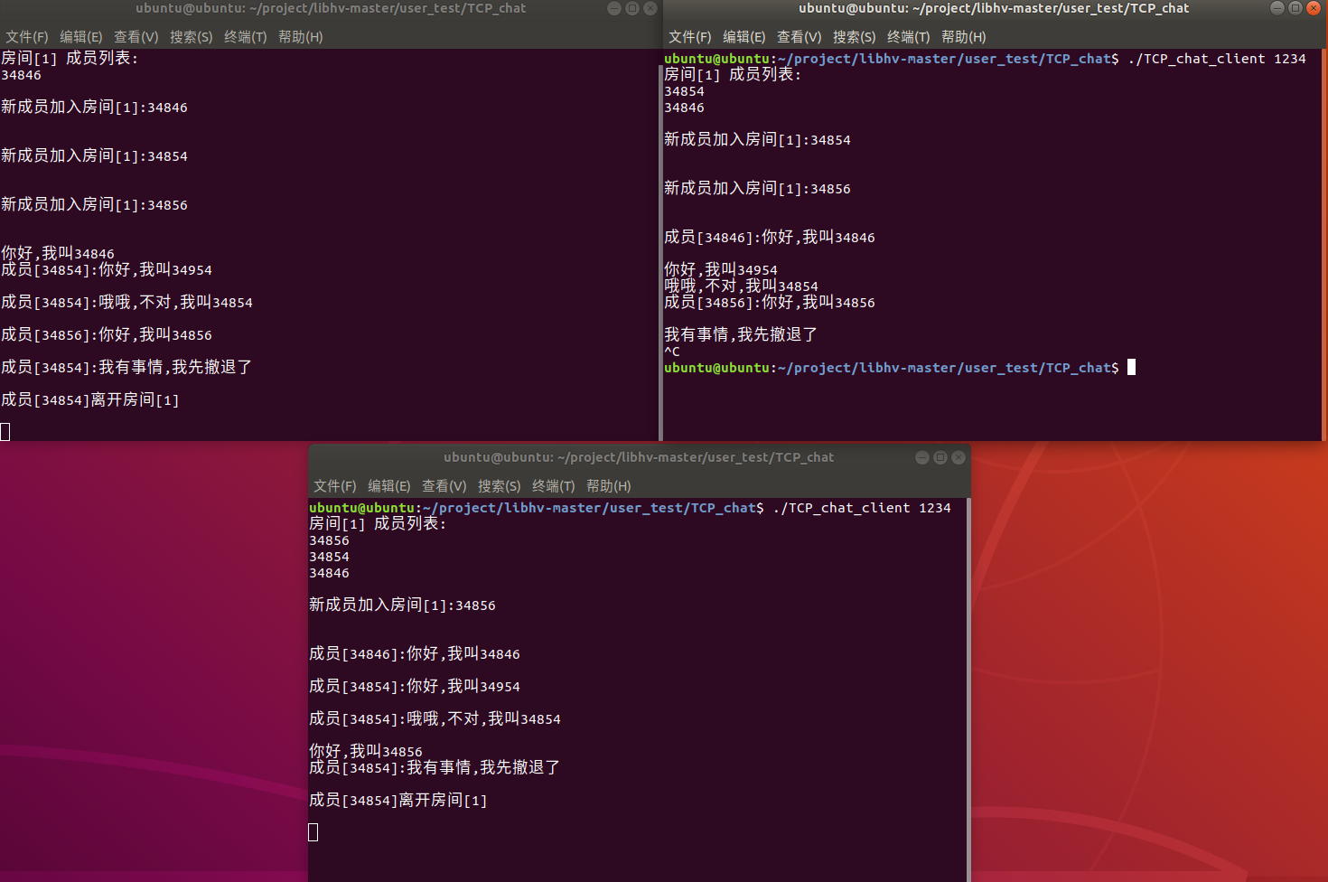Click "成员[34846]:你好,我叫34846" in top-right terminal
Screen dimensions: 1328x882
pos(770,237)
